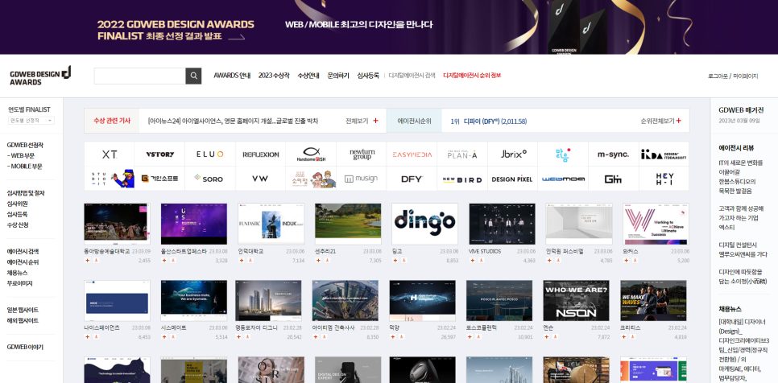Open 에이전시 검색 in the sidebar
This screenshot has width=778, height=383.
(23, 252)
